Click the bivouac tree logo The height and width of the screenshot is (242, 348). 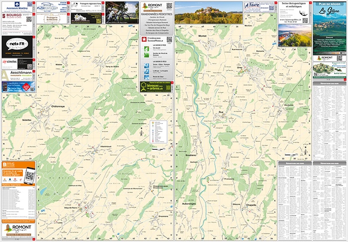144,87
